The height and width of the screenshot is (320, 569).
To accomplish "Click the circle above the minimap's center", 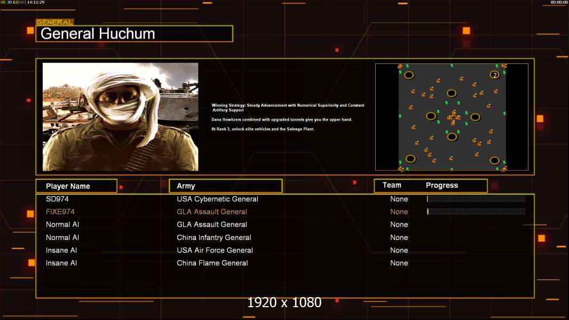I will tap(452, 93).
